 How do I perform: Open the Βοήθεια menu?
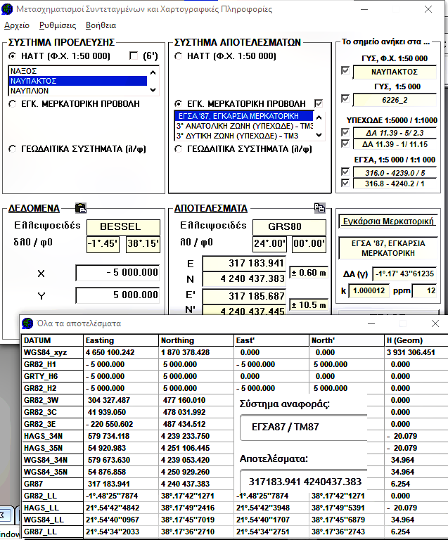[x=101, y=25]
